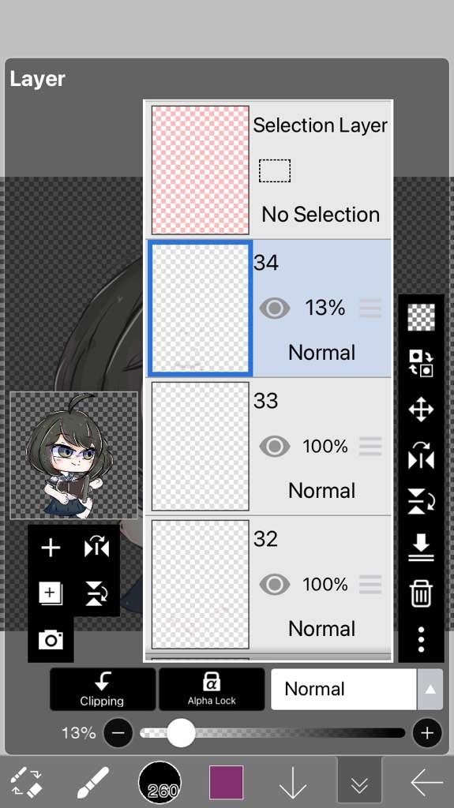Clear layer using checkerboard icon
This screenshot has height=808, width=454.
click(421, 317)
